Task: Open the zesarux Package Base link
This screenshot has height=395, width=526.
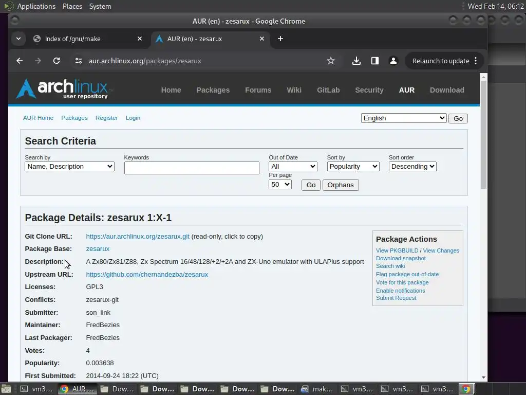Action: click(98, 249)
